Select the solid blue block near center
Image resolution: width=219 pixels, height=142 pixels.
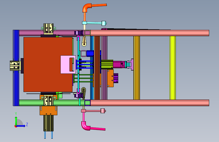point(90,54)
